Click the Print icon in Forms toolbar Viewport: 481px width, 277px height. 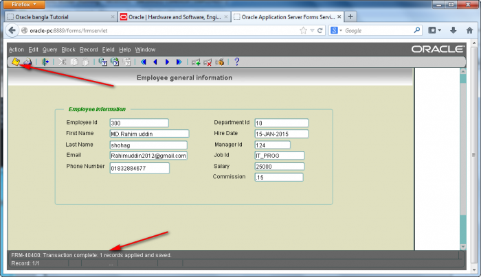(x=27, y=62)
